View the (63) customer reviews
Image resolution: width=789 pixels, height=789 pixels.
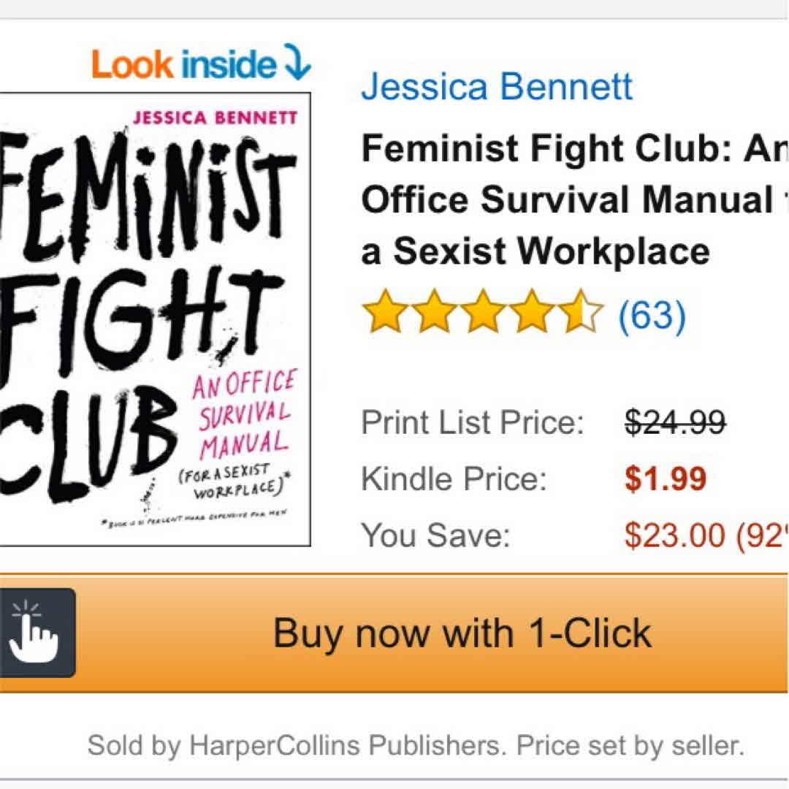[652, 315]
